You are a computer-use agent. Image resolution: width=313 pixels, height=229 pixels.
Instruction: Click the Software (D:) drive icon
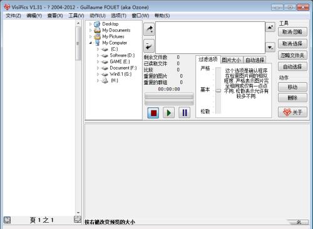[105, 56]
